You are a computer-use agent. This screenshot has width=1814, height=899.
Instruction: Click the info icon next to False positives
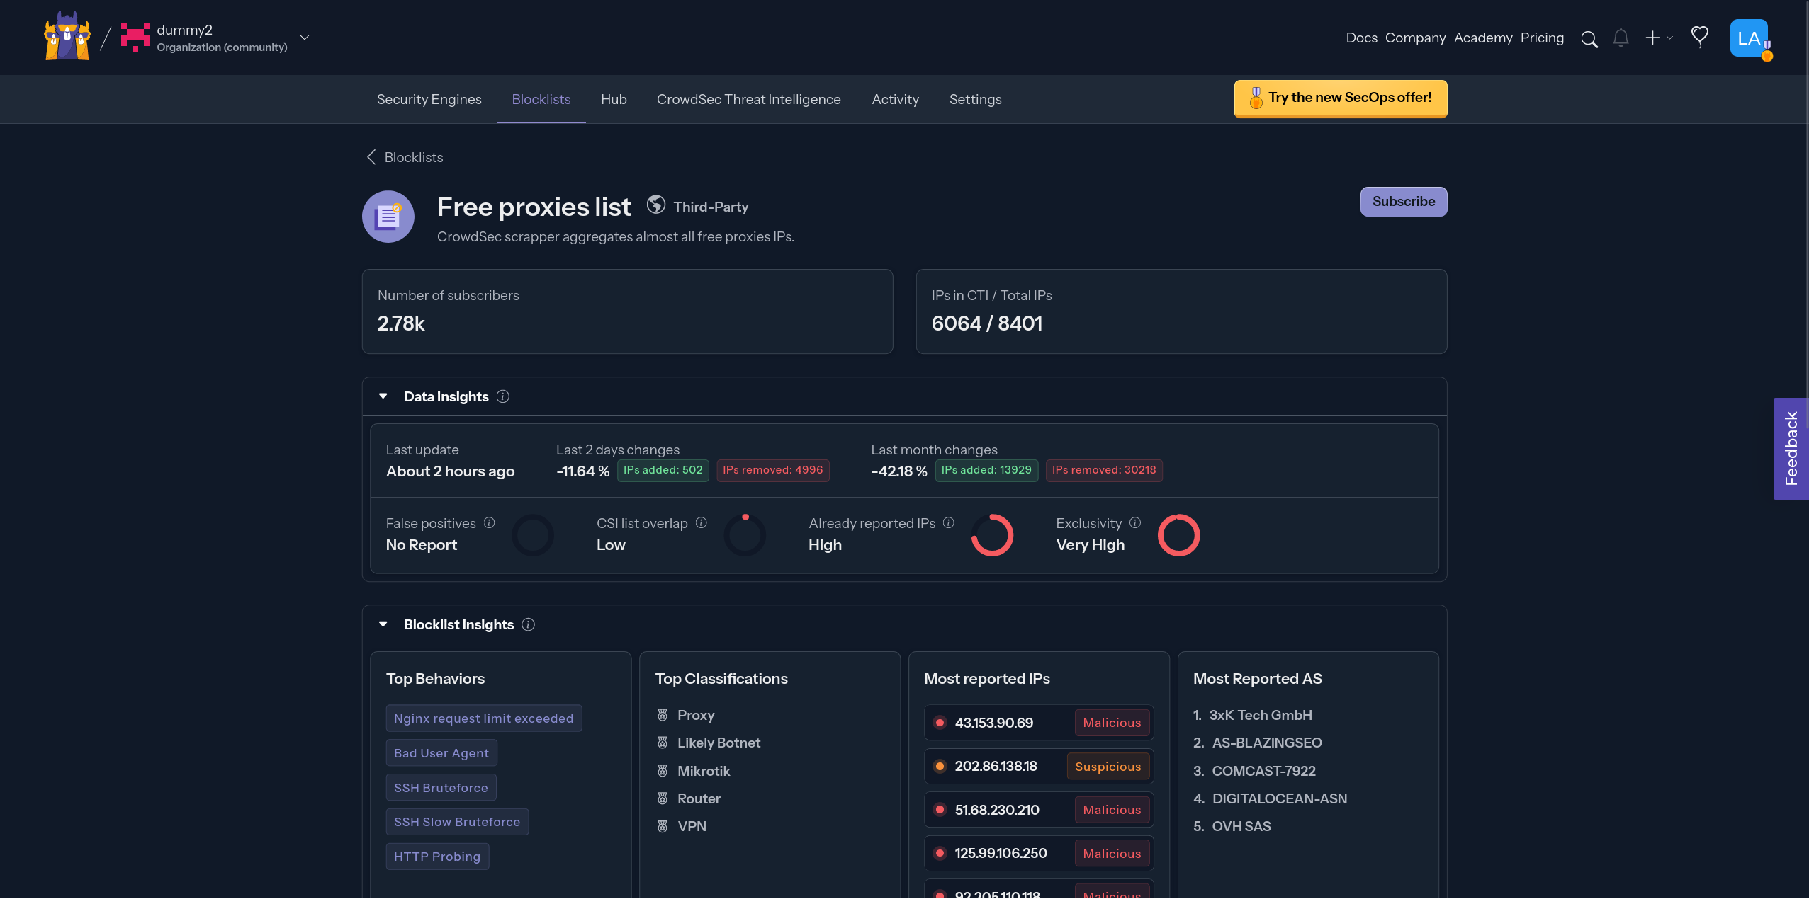[x=490, y=522]
